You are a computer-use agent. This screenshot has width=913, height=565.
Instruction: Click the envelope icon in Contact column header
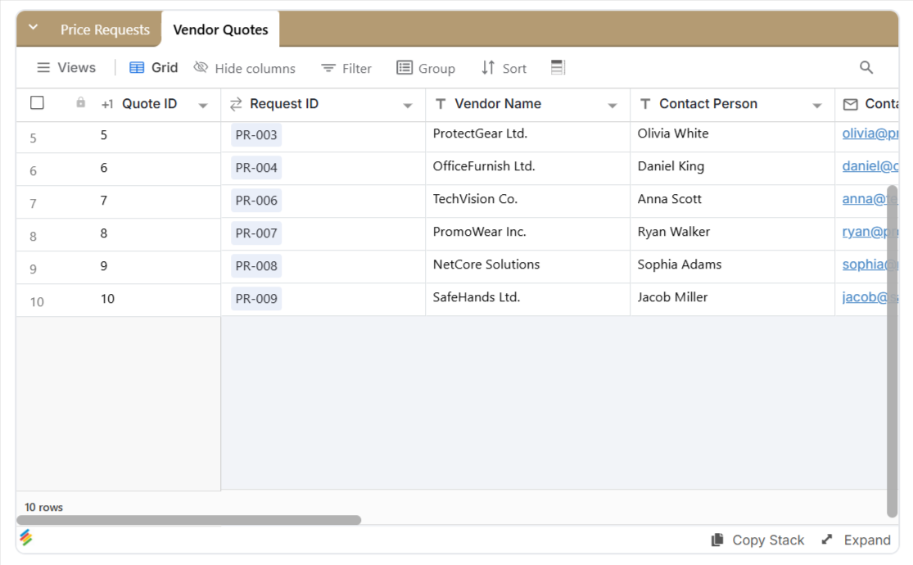[850, 104]
